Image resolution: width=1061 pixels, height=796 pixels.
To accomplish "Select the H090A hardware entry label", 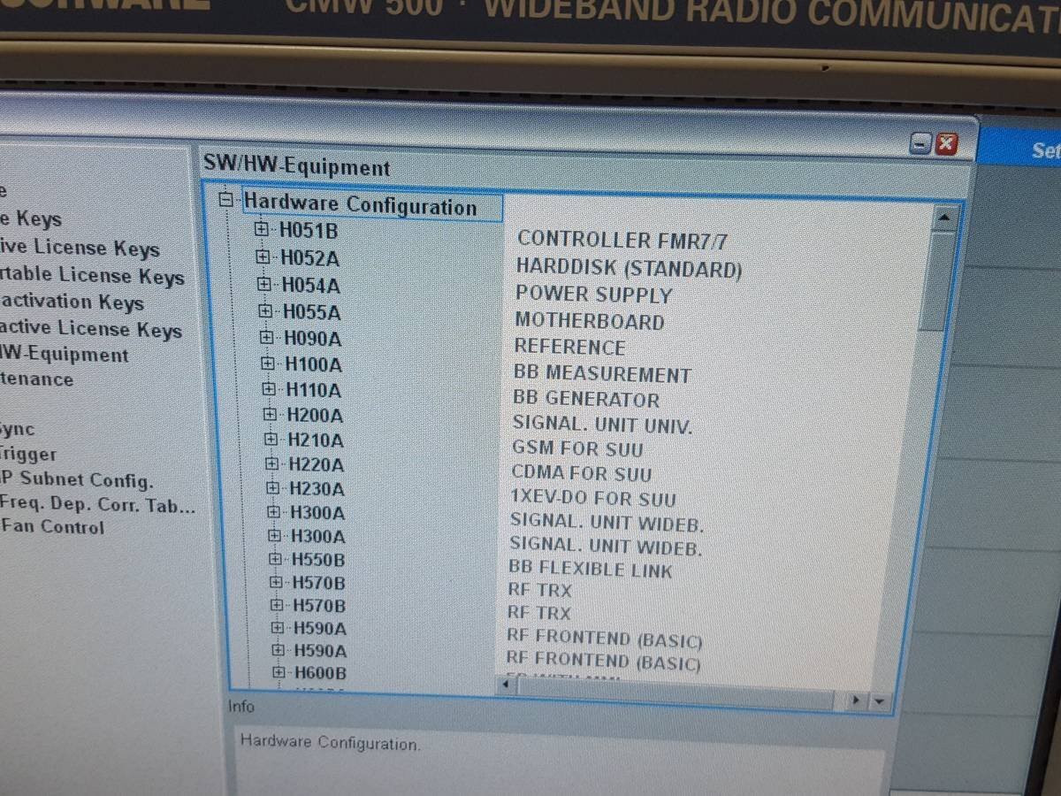I will (x=313, y=339).
